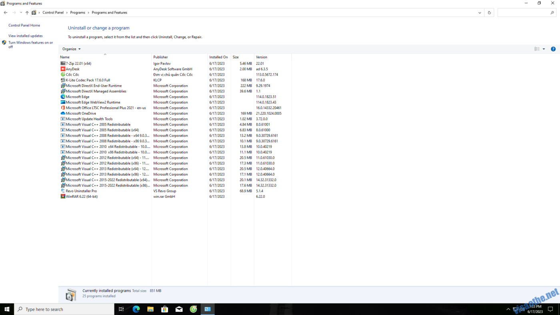Select Visual C++ 2010 x86 Redistributable row

pyautogui.click(x=175, y=152)
